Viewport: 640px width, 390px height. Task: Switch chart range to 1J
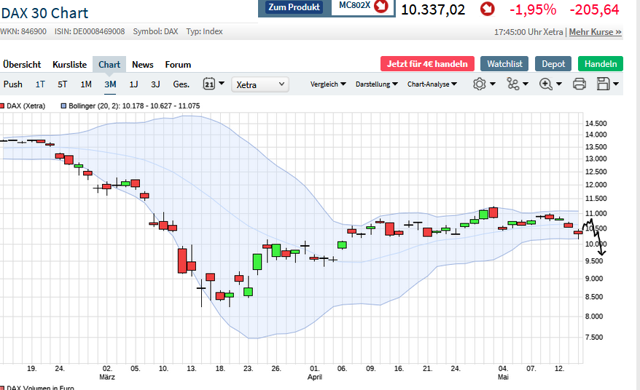point(133,84)
